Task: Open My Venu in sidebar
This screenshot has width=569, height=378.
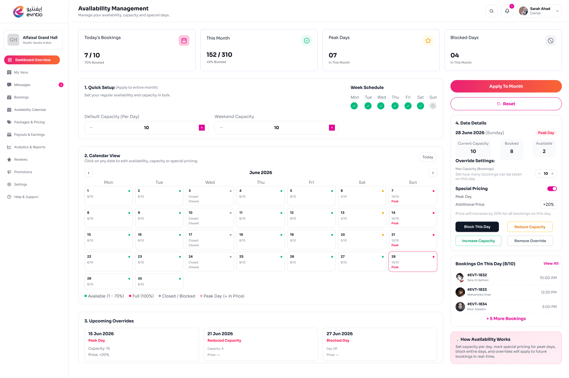Action: (x=21, y=72)
